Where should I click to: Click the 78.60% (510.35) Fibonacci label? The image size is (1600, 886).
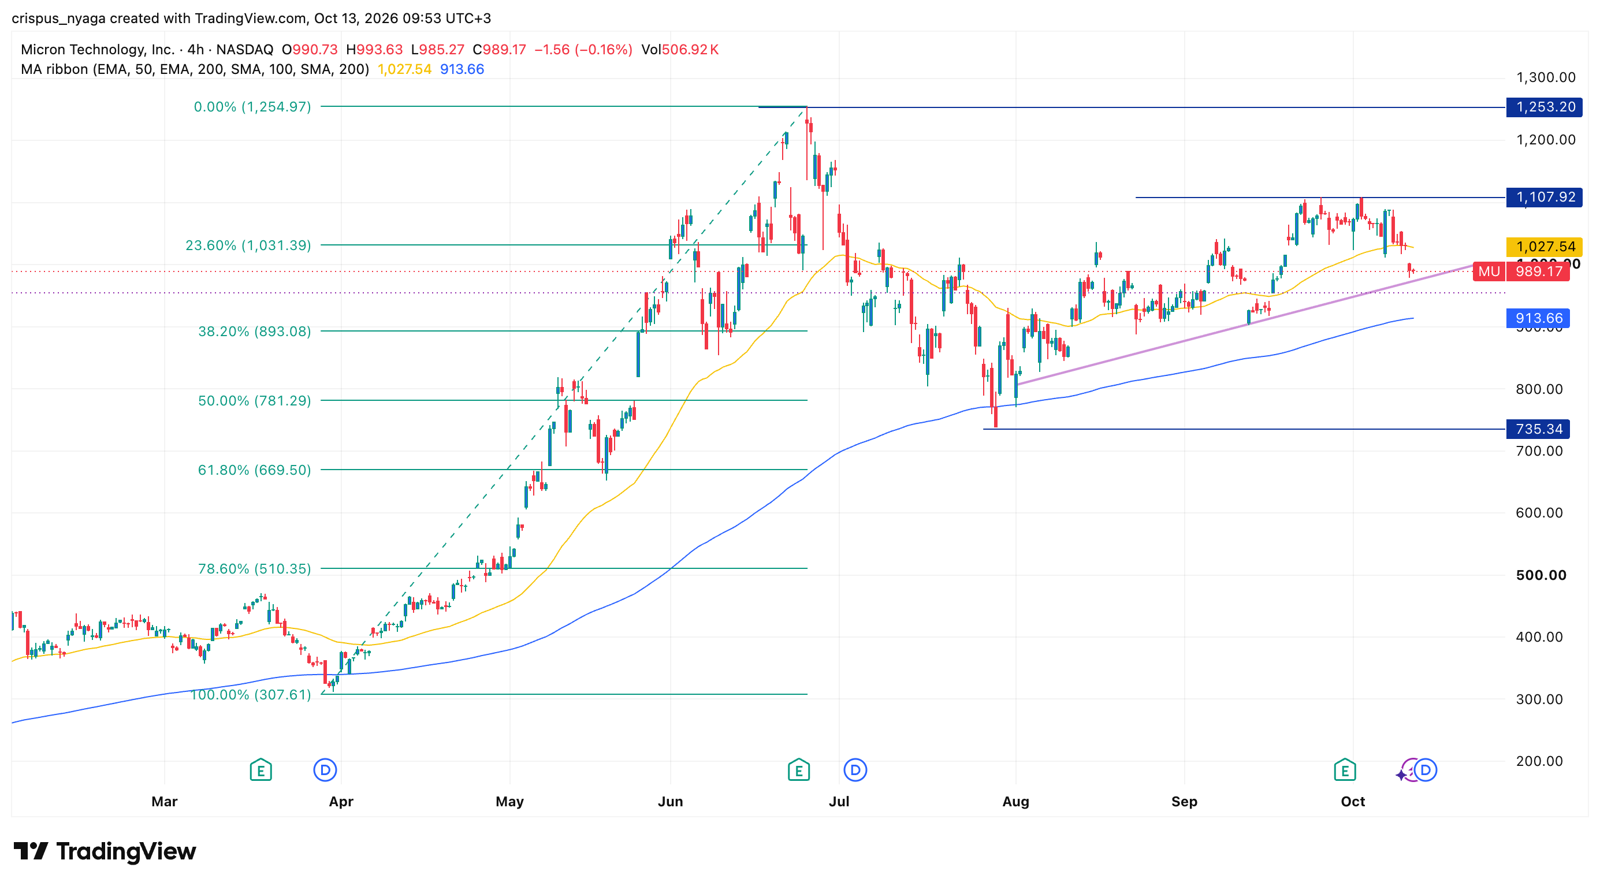pos(255,569)
